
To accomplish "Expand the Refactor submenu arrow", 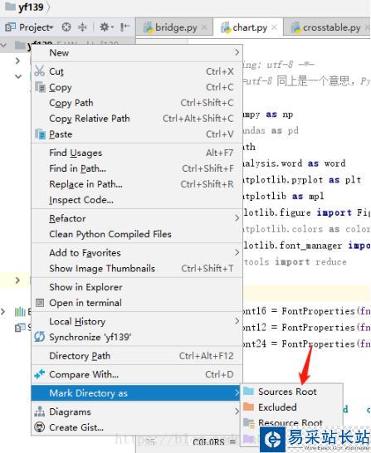I will (x=237, y=218).
